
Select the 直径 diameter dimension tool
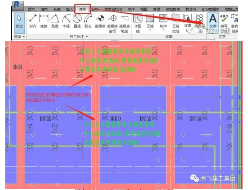point(77,21)
